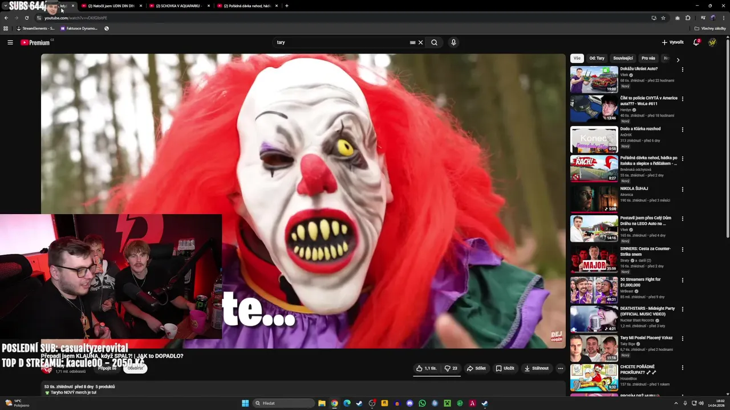Click the Windows taskbar Hledat search
The image size is (730, 410).
(x=284, y=403)
